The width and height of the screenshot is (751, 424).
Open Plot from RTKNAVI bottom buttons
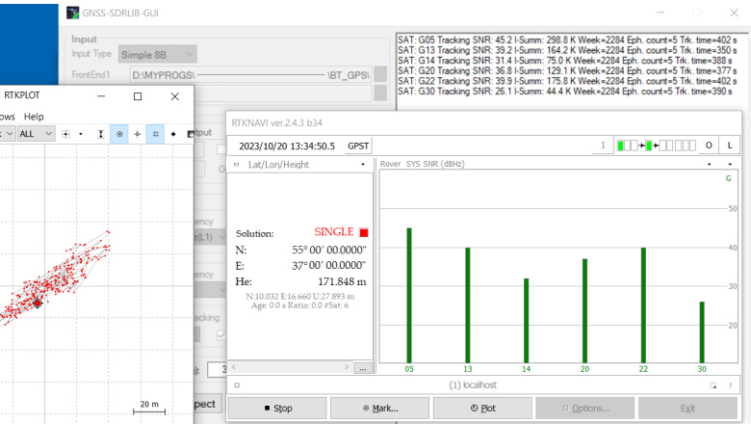(x=482, y=409)
